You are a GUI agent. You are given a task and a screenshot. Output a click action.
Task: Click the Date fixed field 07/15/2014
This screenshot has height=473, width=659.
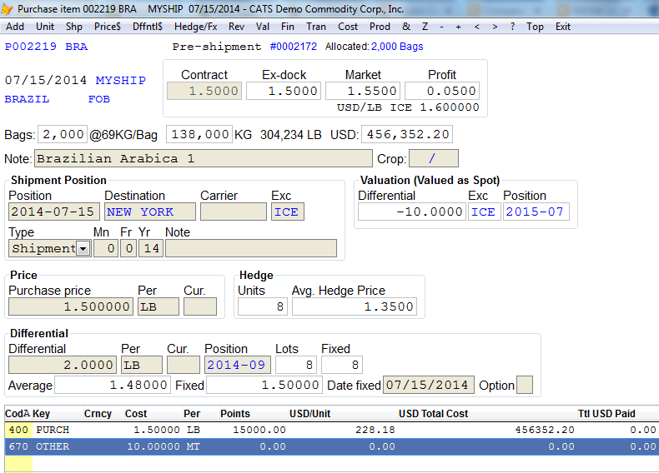tap(429, 385)
